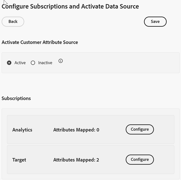Select the Inactive radio button

point(33,63)
